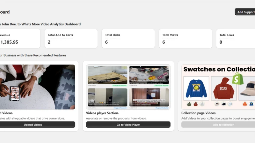Open the cardboard box video thumbnail
Image resolution: width=255 pixels, height=143 pixels.
pyautogui.click(x=107, y=75)
